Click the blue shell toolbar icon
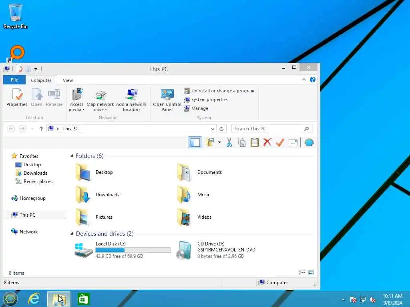Viewport: 410px width, 307px height. click(x=309, y=143)
